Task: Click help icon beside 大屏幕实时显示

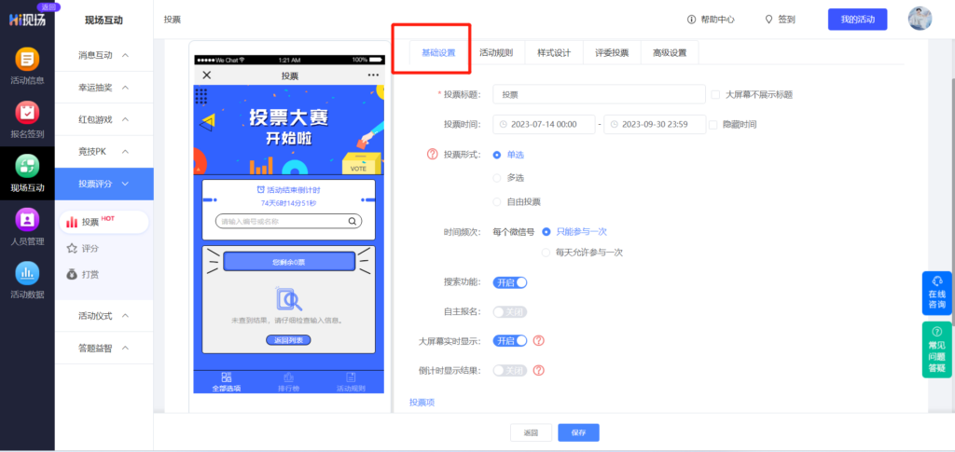Action: pos(538,341)
